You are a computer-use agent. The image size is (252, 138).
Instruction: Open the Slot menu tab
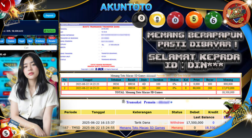coord(30,41)
